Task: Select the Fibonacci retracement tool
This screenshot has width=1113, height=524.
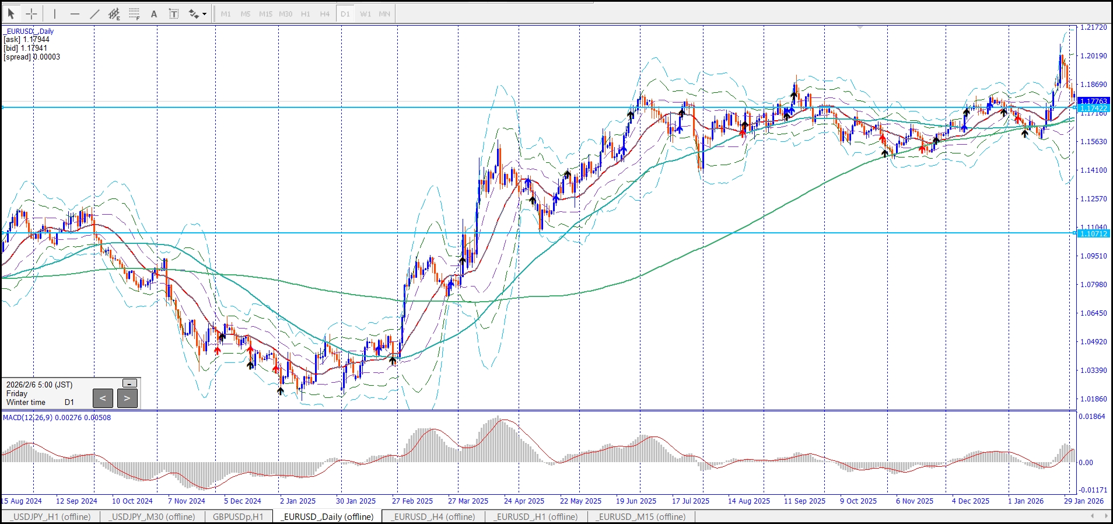Action: point(134,13)
